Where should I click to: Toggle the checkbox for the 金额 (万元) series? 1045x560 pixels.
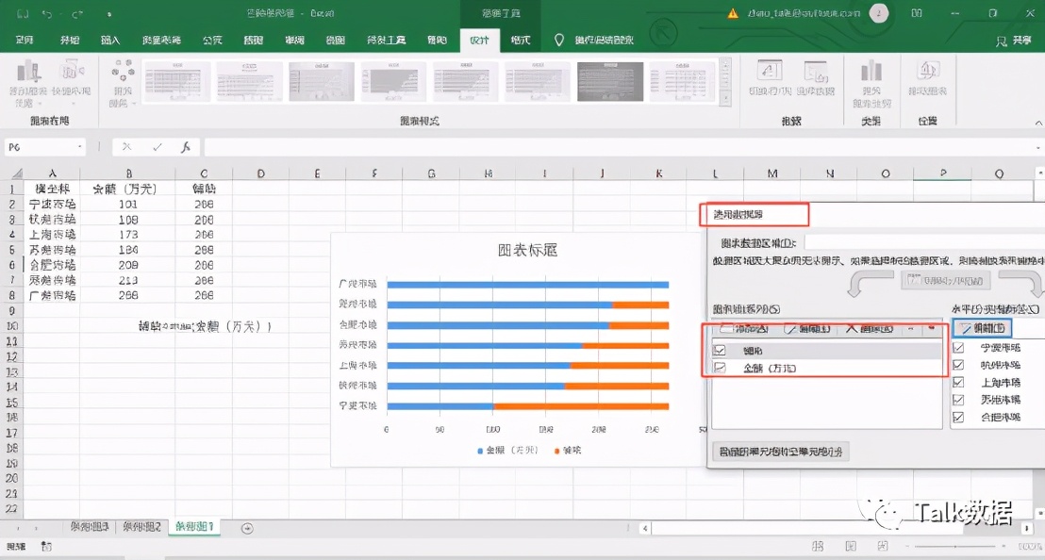tap(720, 368)
